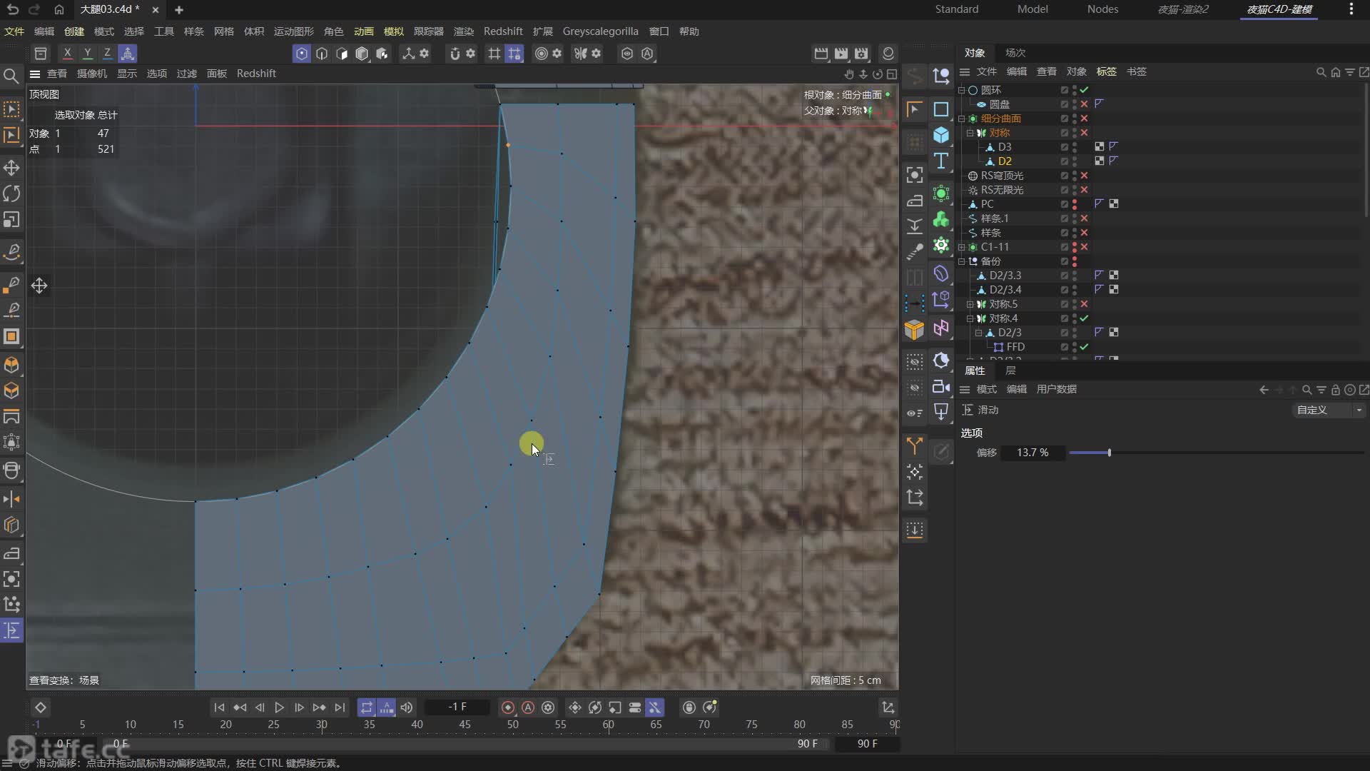Image resolution: width=1370 pixels, height=771 pixels.
Task: Open the viewport 摄像机 menu
Action: (x=91, y=74)
